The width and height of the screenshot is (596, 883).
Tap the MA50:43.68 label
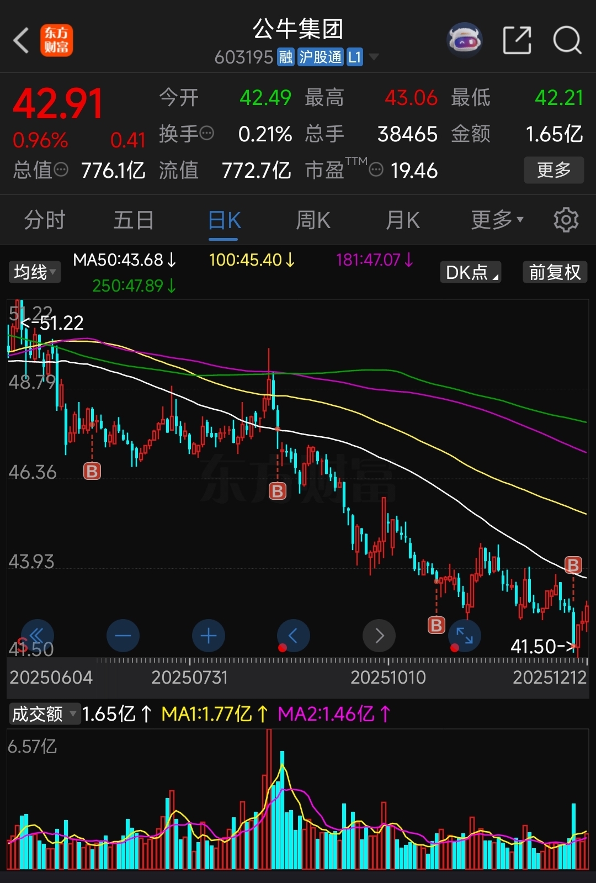125,260
